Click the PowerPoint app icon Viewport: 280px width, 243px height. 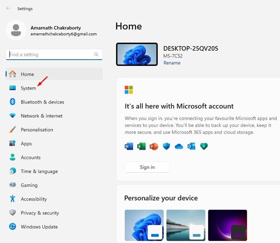pos(154,146)
